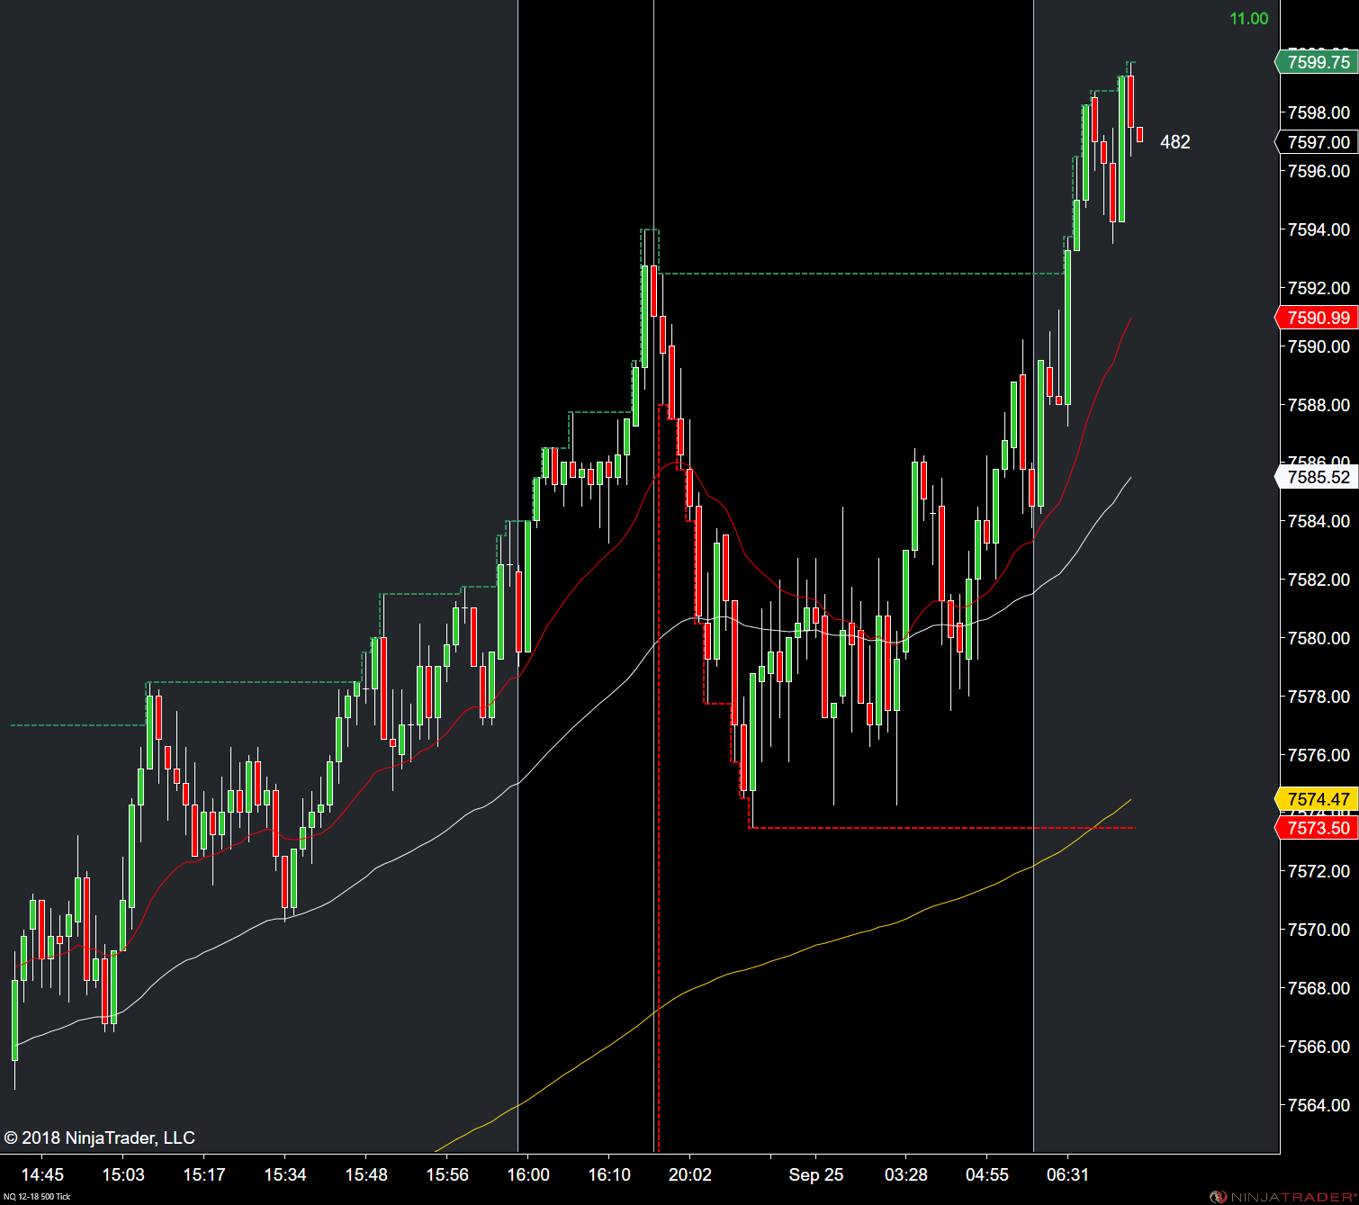Image resolution: width=1359 pixels, height=1205 pixels.
Task: Select the 7588.00 price axis label
Action: click(1318, 405)
